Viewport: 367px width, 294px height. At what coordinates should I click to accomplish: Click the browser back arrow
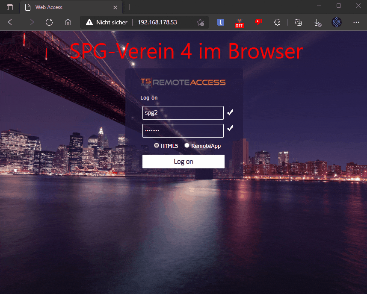click(x=12, y=22)
